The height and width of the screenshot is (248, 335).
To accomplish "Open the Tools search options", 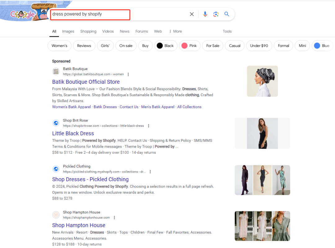I will pyautogui.click(x=227, y=31).
